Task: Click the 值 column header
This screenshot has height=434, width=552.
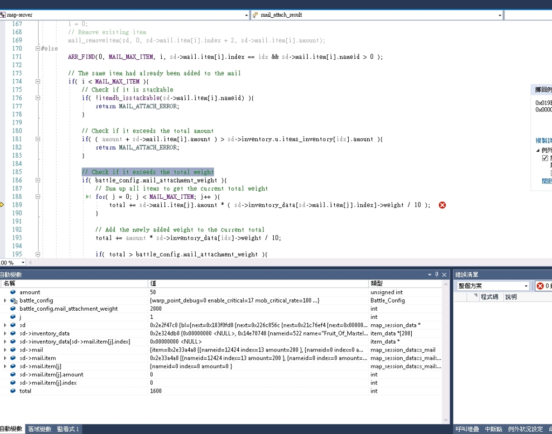Action: pyautogui.click(x=258, y=283)
